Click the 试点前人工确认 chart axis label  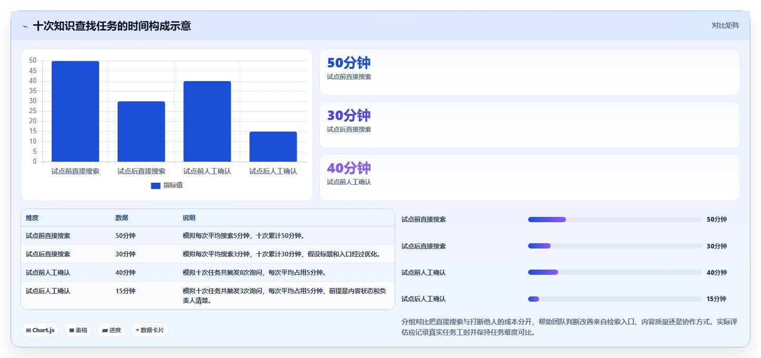click(x=207, y=171)
